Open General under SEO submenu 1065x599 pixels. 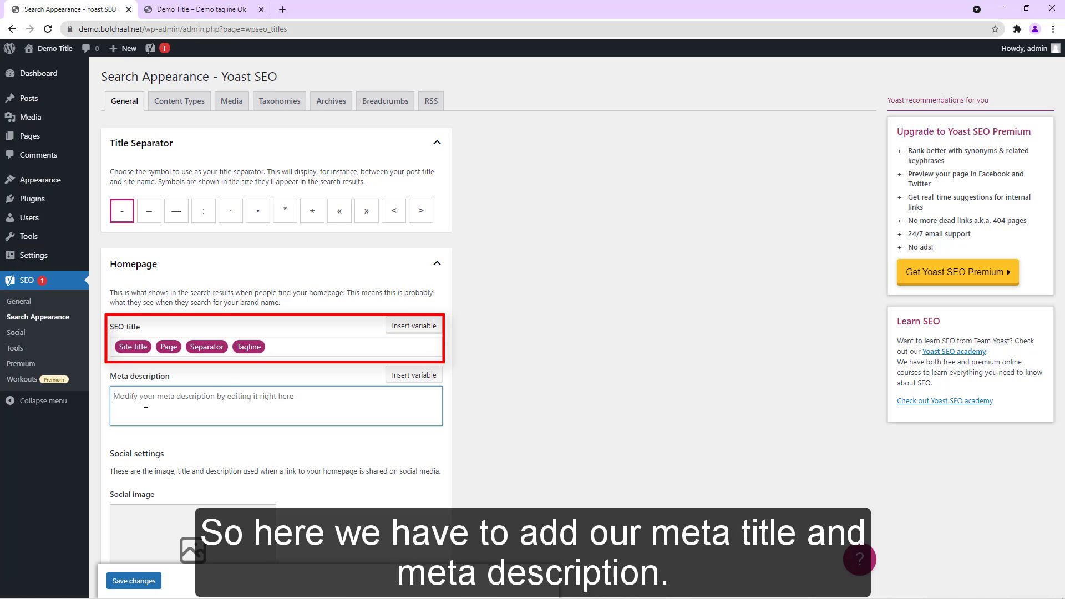click(x=19, y=301)
